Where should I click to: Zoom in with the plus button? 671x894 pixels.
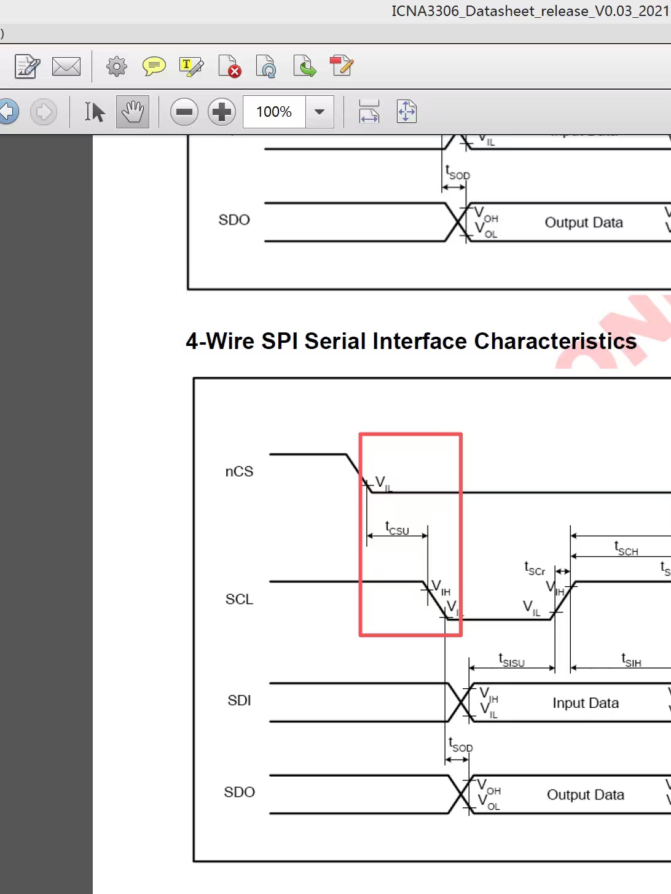(x=222, y=112)
